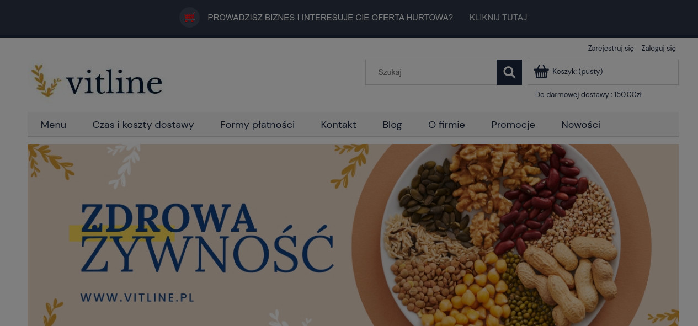698x326 pixels.
Task: Visit the Blog section
Action: (x=392, y=125)
